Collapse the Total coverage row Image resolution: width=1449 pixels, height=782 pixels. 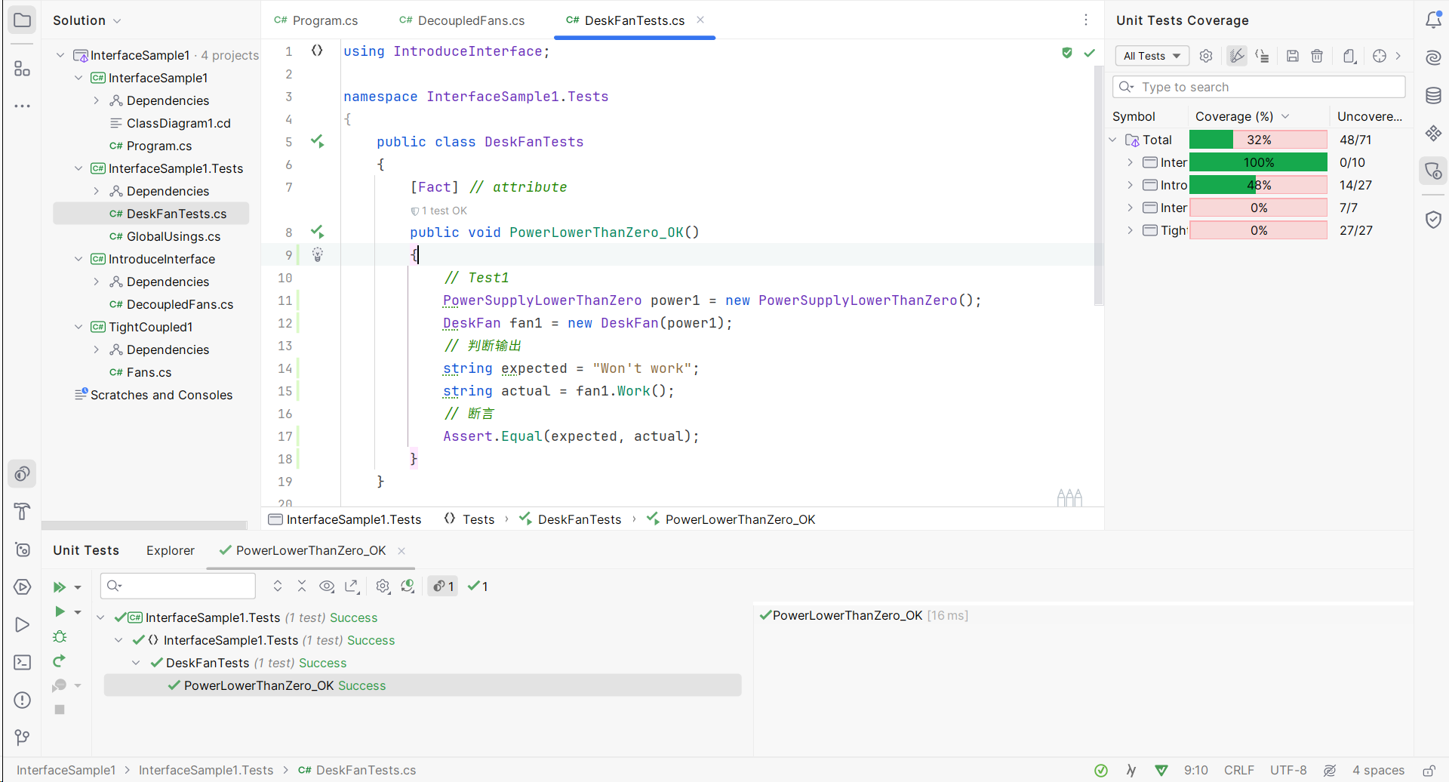[x=1112, y=140]
